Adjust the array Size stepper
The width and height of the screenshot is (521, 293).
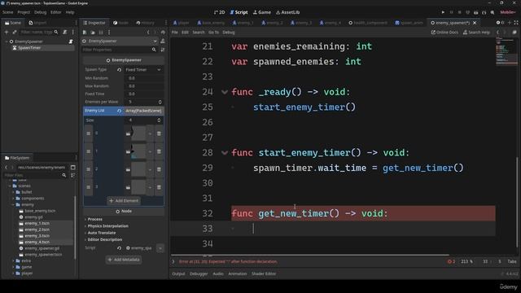pos(159,120)
